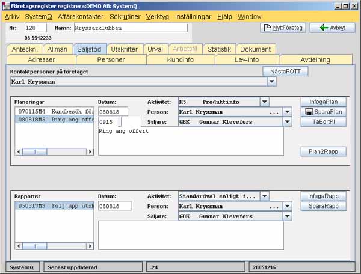Click right scroll arrow of Planeringar list

point(90,151)
